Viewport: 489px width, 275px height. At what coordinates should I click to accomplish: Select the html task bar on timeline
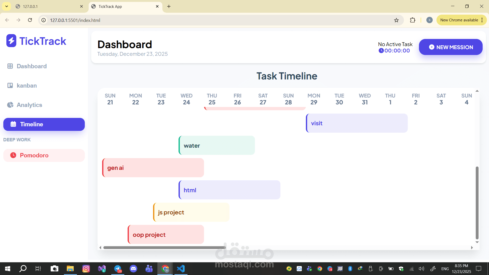coord(229,190)
